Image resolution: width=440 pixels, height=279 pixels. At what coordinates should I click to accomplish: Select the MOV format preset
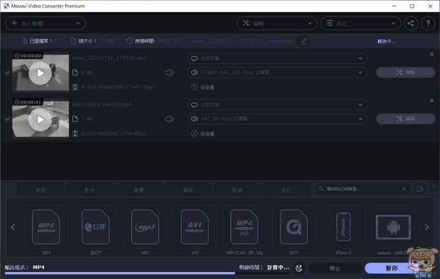click(294, 227)
